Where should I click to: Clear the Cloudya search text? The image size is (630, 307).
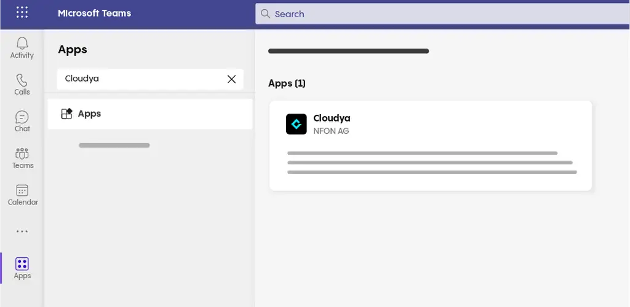pos(231,79)
